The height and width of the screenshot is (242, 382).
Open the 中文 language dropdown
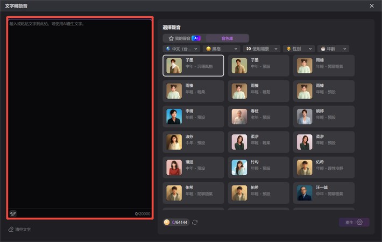click(x=181, y=49)
